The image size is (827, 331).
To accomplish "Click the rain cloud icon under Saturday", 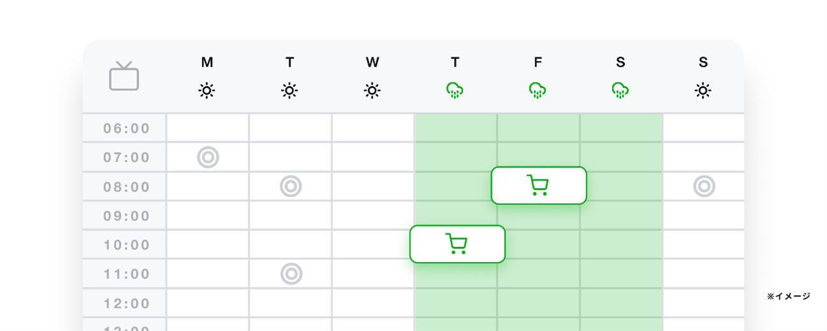I will pyautogui.click(x=621, y=91).
